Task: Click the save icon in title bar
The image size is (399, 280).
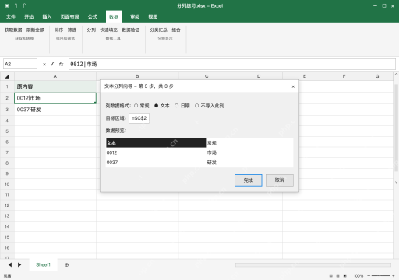Action: coord(7,5)
